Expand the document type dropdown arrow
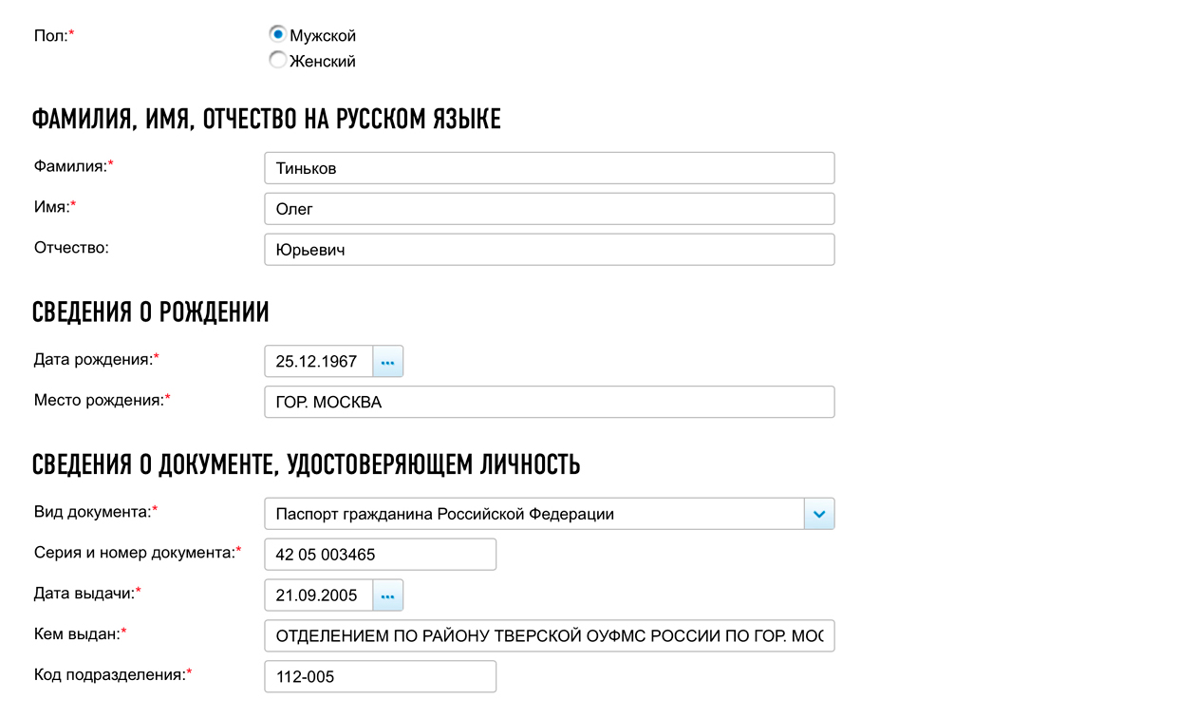This screenshot has width=1179, height=718. (819, 514)
